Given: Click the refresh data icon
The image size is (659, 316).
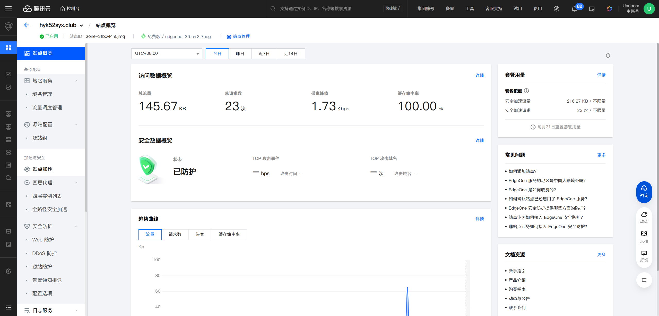Looking at the screenshot, I should click(608, 56).
